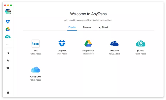This screenshot has height=100, width=166.
Task: Switch to the My Cloud tab
Action: click(x=103, y=27)
